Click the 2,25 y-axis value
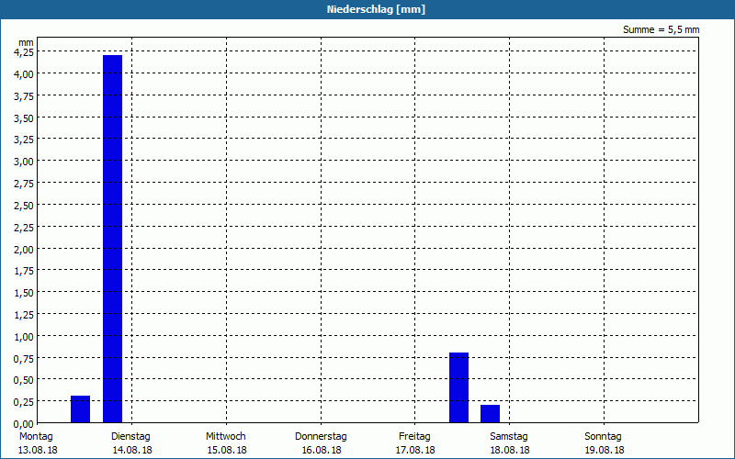This screenshot has height=459, width=735. 24,227
